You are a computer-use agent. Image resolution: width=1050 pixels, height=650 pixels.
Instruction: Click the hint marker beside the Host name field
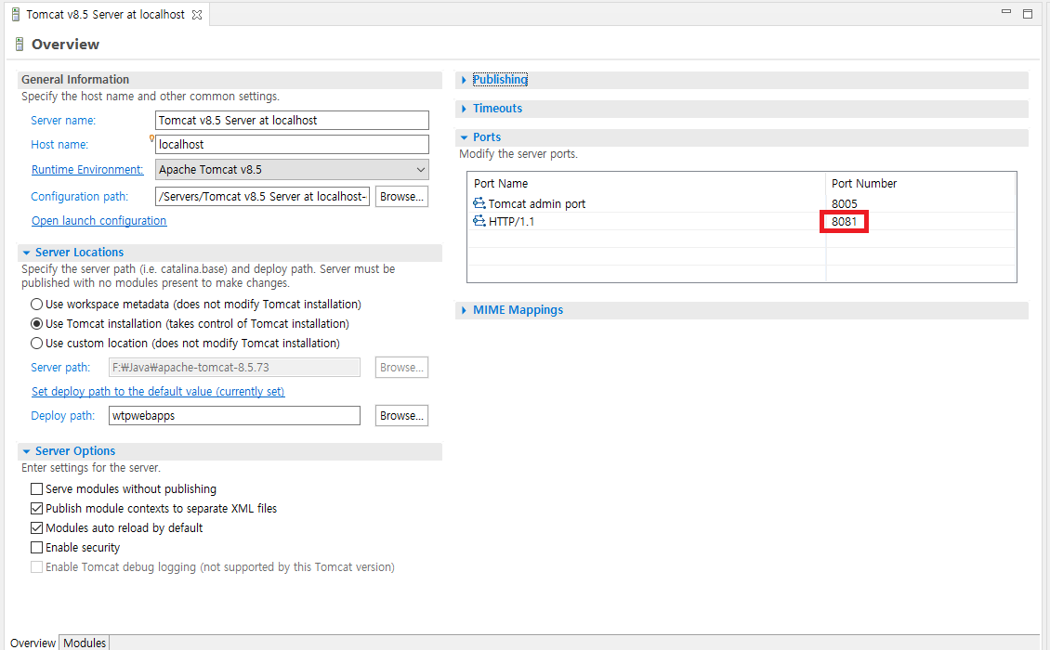(x=152, y=138)
